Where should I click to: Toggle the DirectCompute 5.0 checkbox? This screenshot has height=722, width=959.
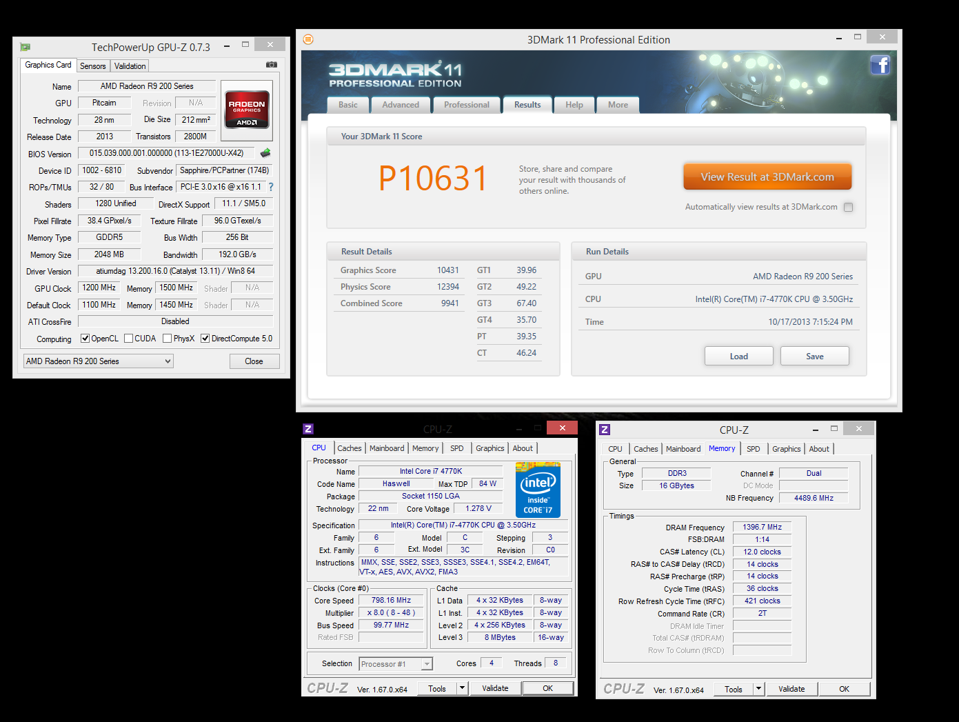205,339
